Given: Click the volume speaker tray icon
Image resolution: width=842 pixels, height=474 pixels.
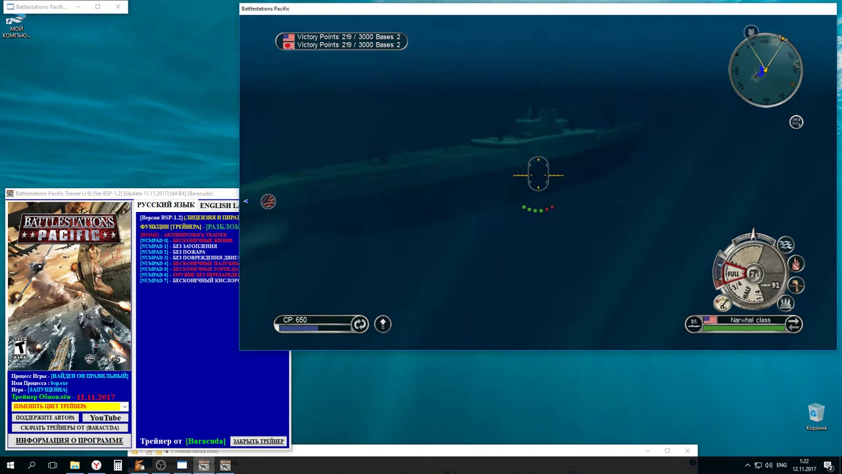Looking at the screenshot, I should coord(768,465).
